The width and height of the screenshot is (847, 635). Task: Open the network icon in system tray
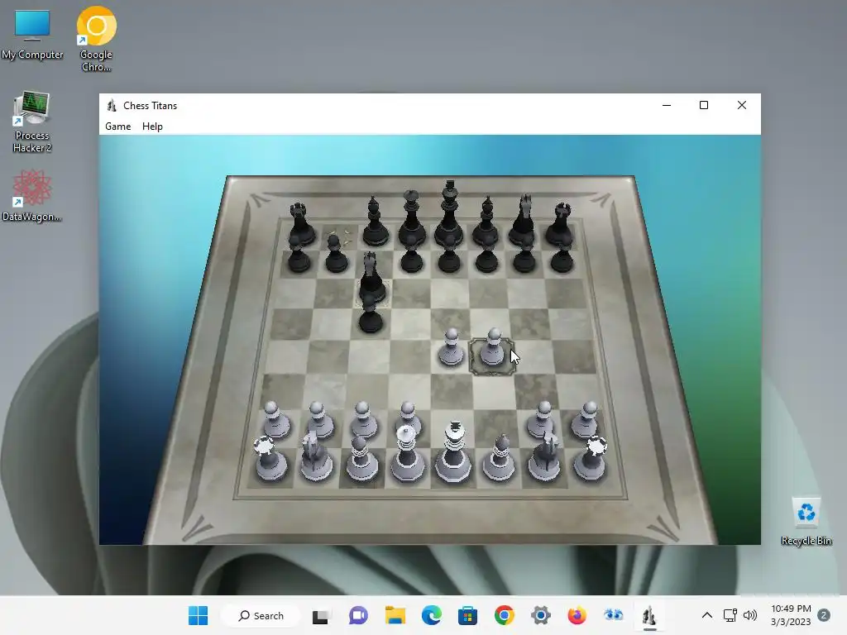[730, 615]
